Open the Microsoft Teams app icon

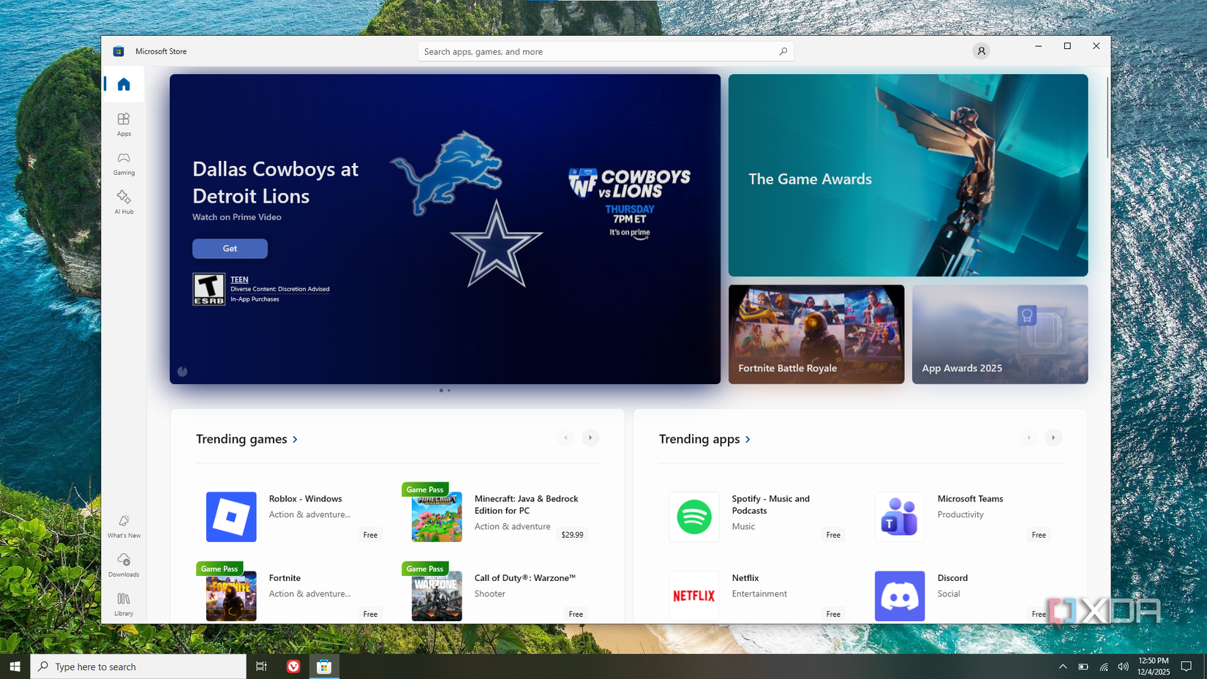[900, 517]
